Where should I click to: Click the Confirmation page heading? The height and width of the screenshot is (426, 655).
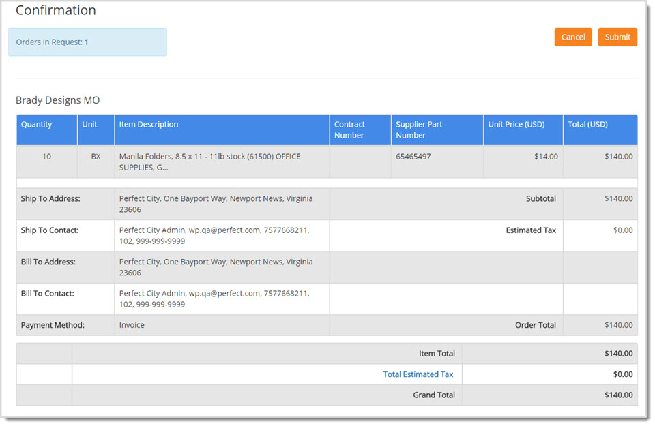55,10
